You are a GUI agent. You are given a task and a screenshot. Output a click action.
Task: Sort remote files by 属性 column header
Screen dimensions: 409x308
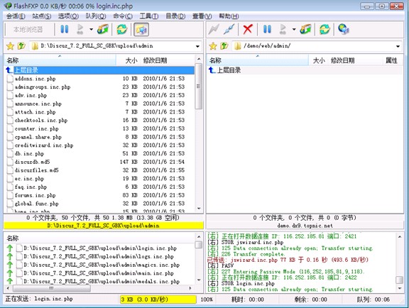391,60
